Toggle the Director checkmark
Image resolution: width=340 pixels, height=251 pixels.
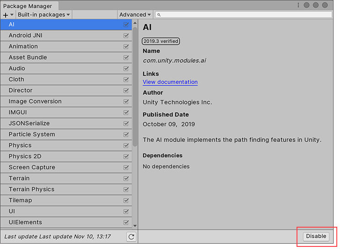(126, 91)
